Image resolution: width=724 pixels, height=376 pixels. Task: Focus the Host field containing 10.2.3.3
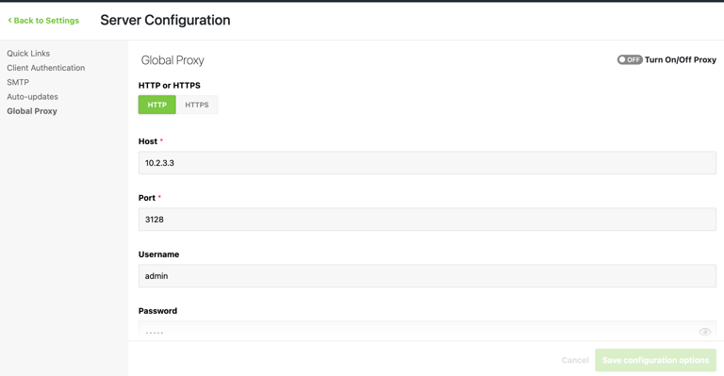pyautogui.click(x=427, y=163)
